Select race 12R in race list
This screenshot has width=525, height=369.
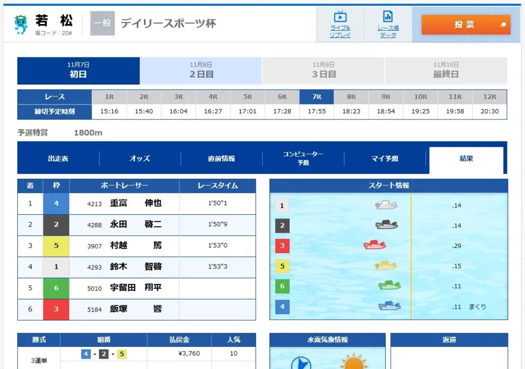tap(490, 97)
